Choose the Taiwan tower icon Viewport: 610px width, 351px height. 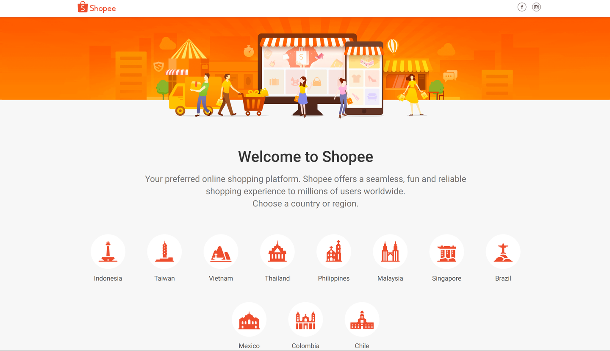point(164,252)
